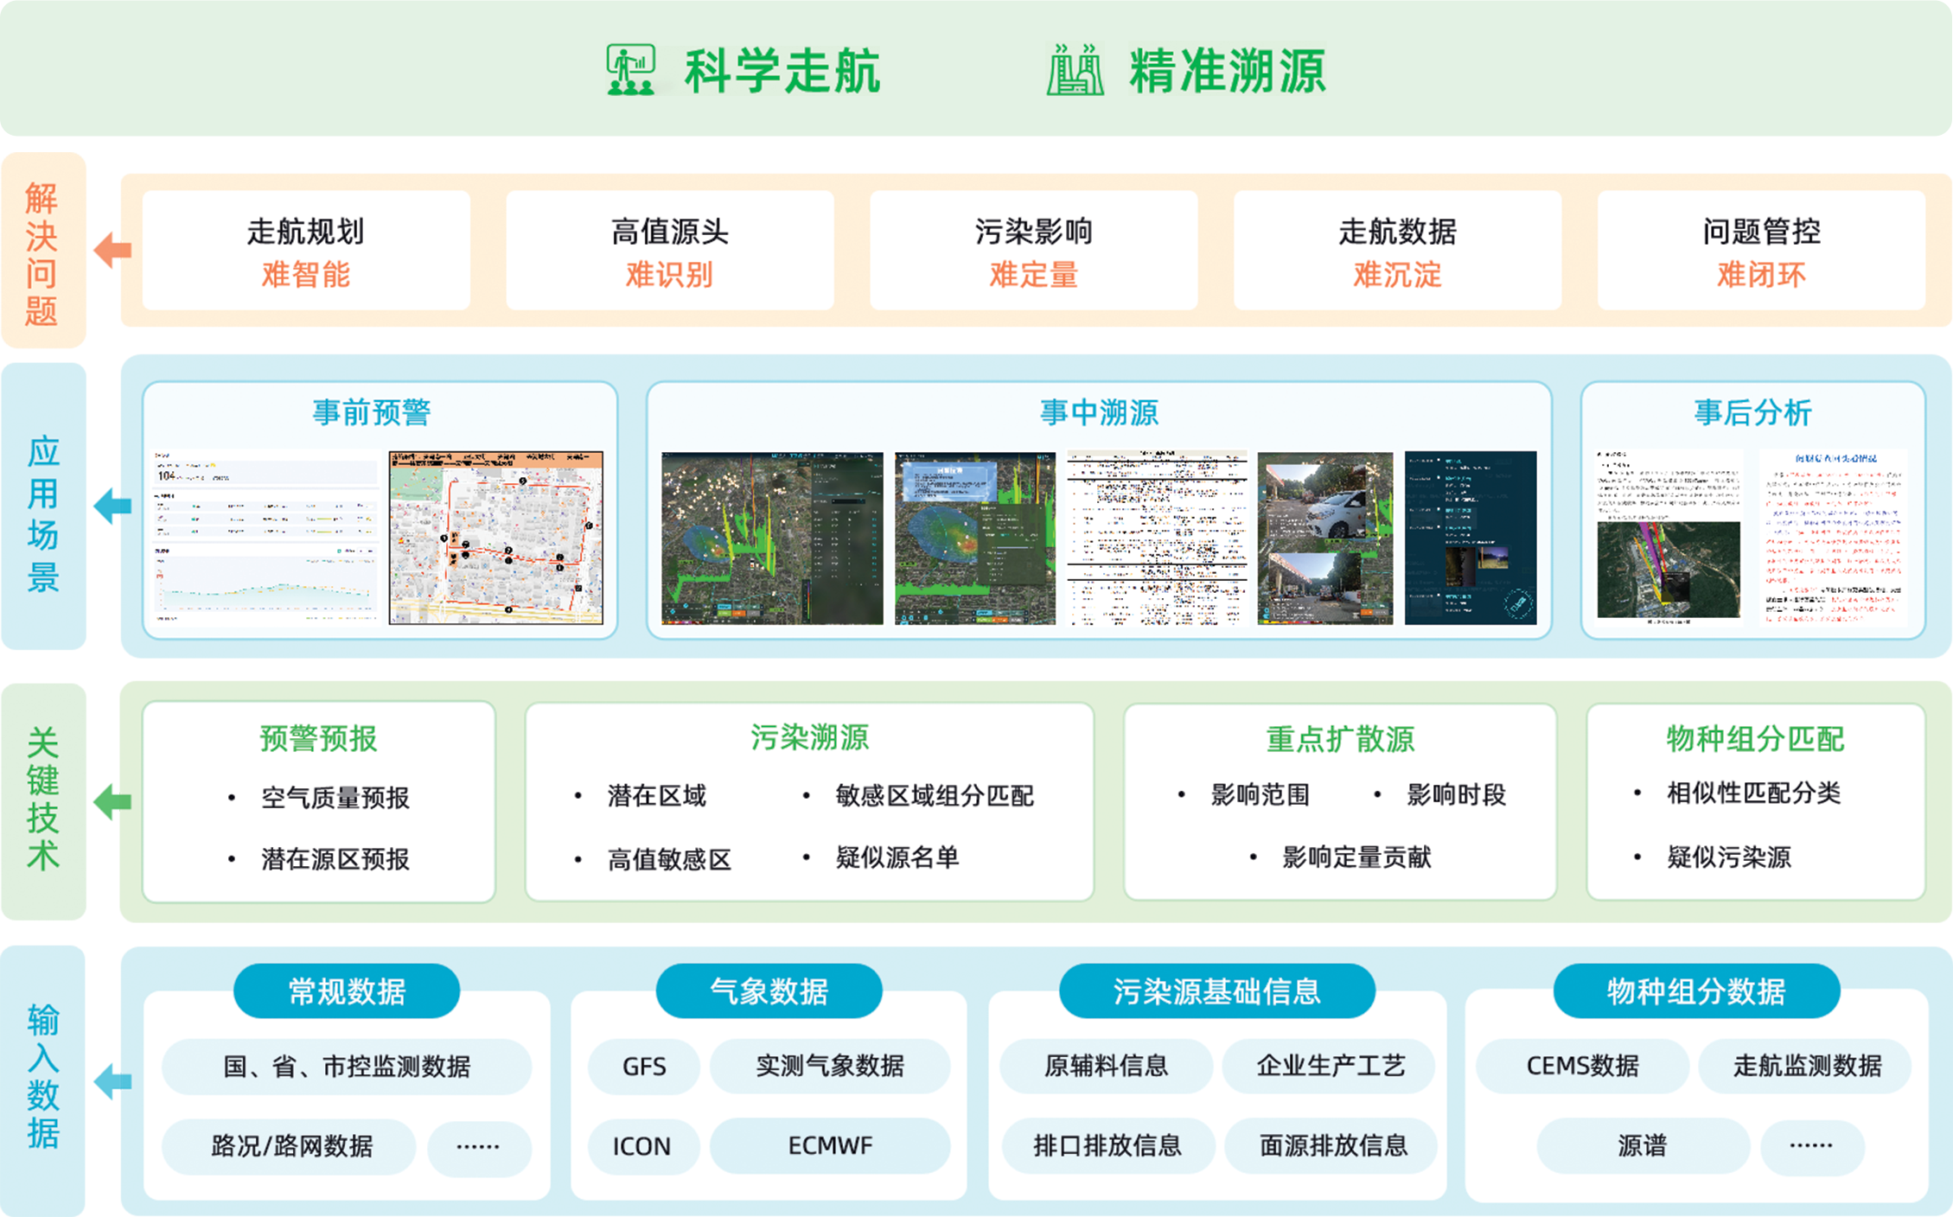
Task: Click the CEMS数据 pill
Action: point(1582,1066)
